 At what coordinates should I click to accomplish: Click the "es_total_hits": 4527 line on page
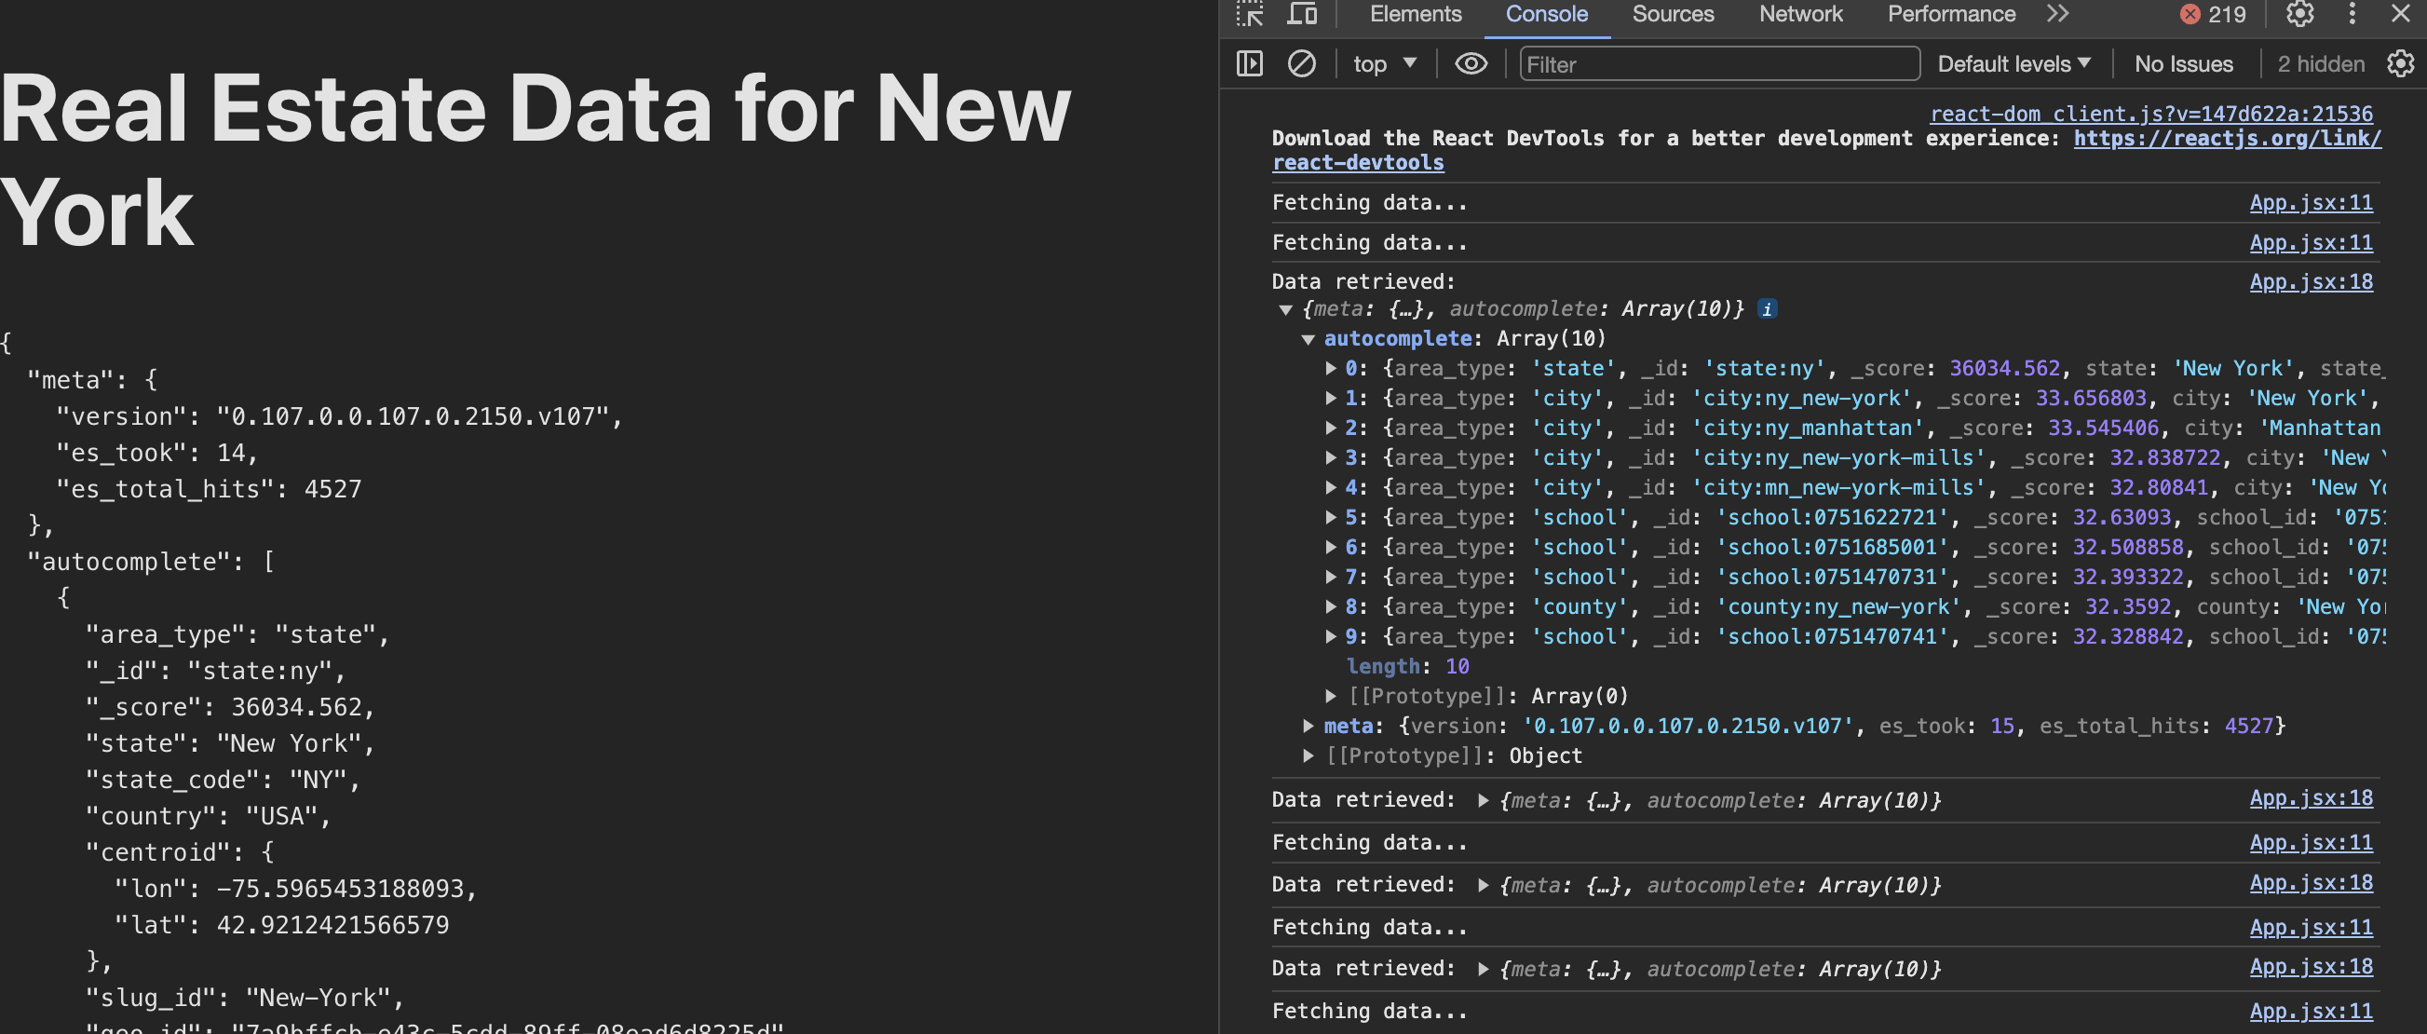(210, 489)
